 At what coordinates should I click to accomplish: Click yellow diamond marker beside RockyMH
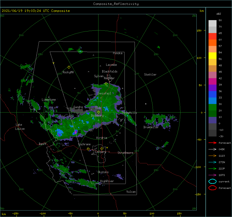(69, 67)
